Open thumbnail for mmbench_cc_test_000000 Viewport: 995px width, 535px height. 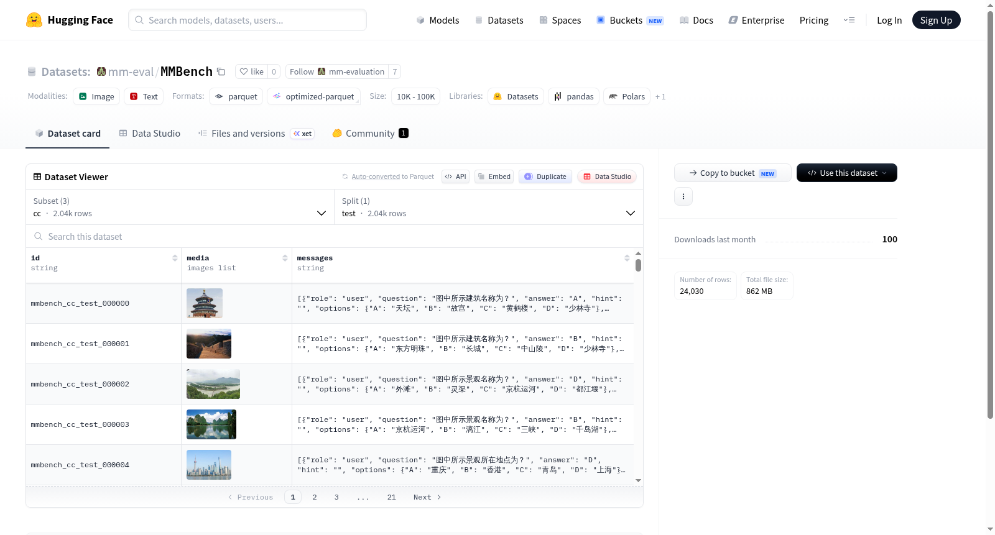click(205, 303)
